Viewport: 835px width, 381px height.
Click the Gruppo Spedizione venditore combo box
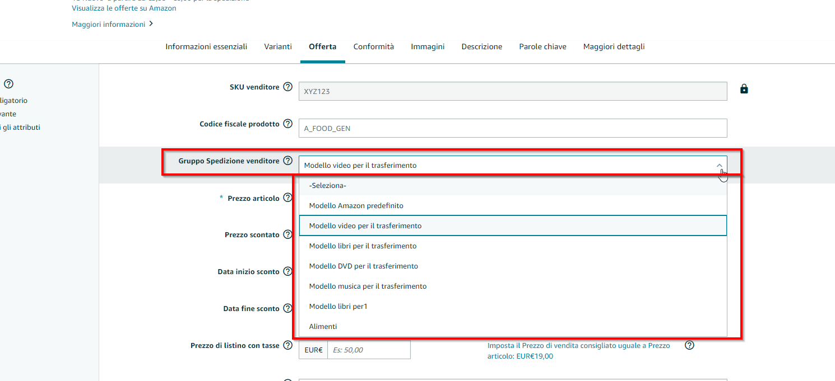pos(513,165)
